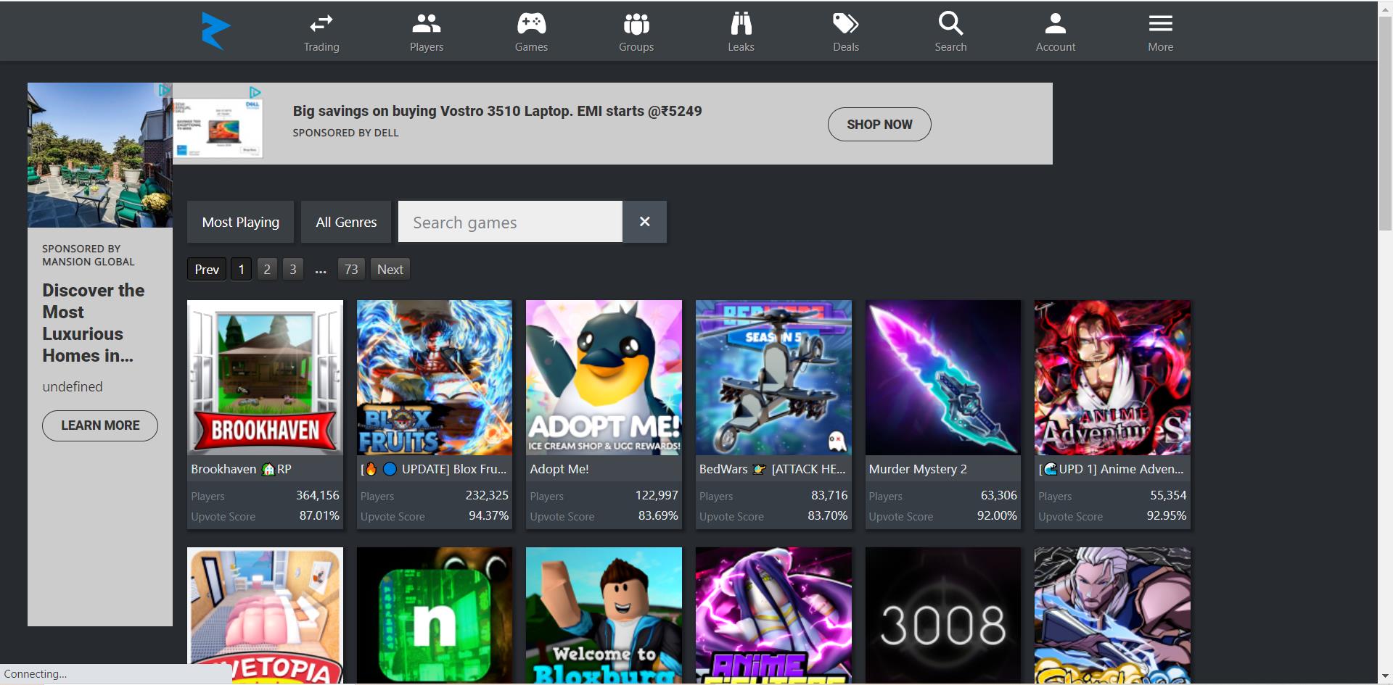Open the Blox Fruits game thumbnail

[435, 378]
